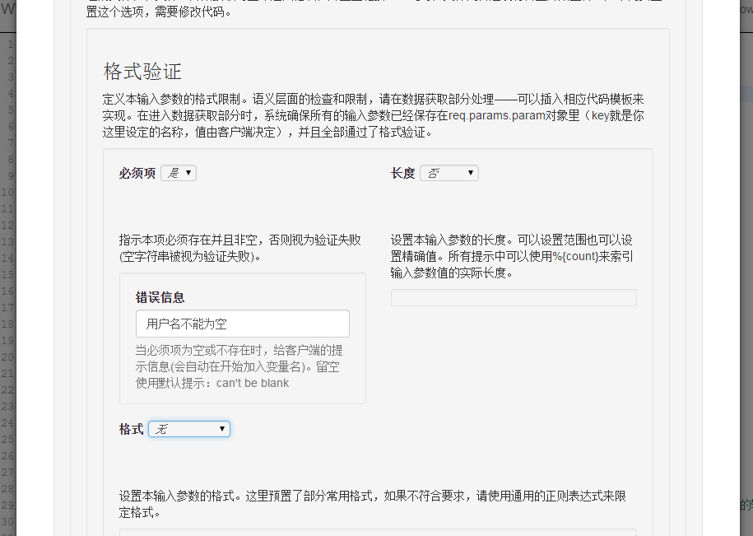Focus the 错误信息 input containing 用户名不能为空
Viewport: 753px width, 536px height.
coord(243,324)
